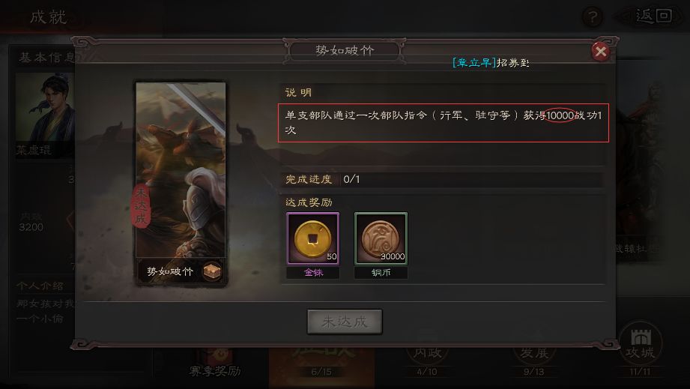Open the question mark help icon
The image size is (690, 389).
tap(593, 17)
